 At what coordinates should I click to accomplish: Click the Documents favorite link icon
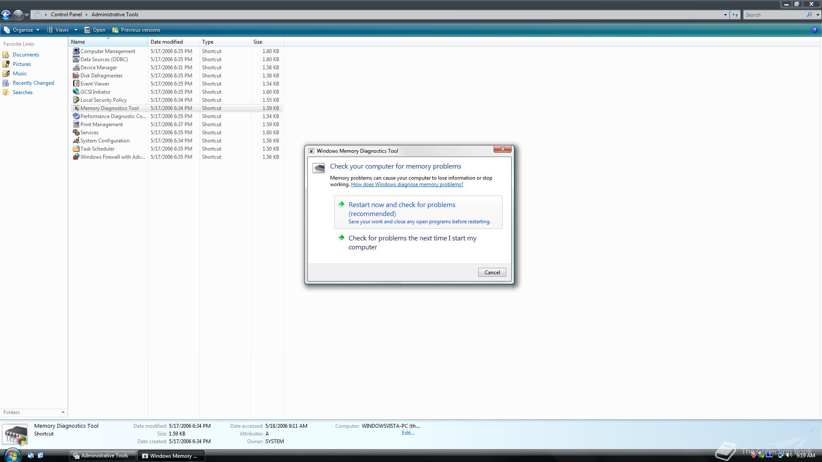pos(6,55)
